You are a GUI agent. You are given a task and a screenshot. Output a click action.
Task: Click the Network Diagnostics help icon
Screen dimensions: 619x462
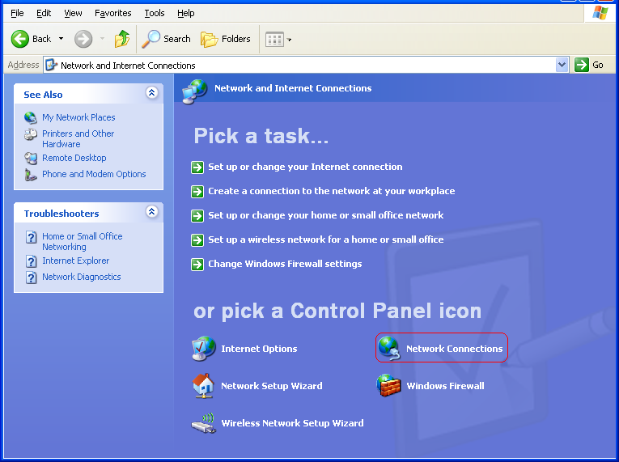[x=32, y=278]
